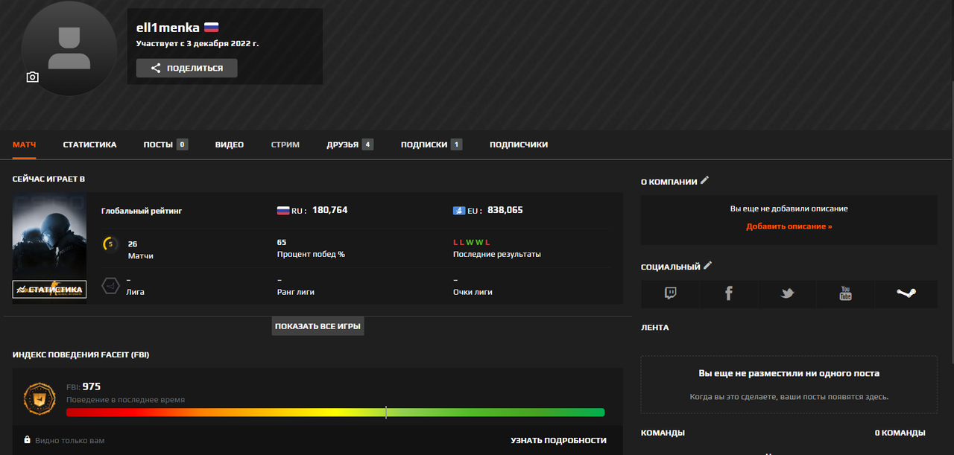The width and height of the screenshot is (954, 455).
Task: Click the Twitch social icon
Action: click(671, 293)
